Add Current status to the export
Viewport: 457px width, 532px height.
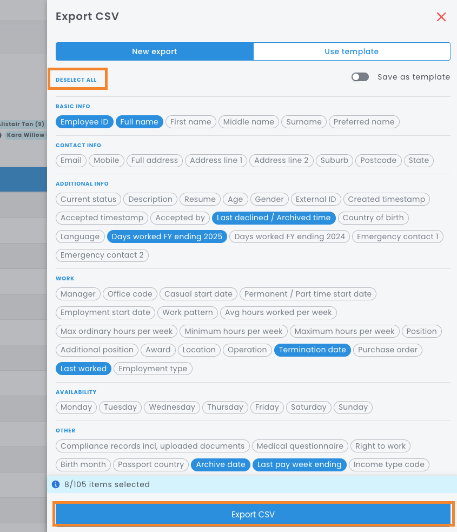tap(88, 199)
